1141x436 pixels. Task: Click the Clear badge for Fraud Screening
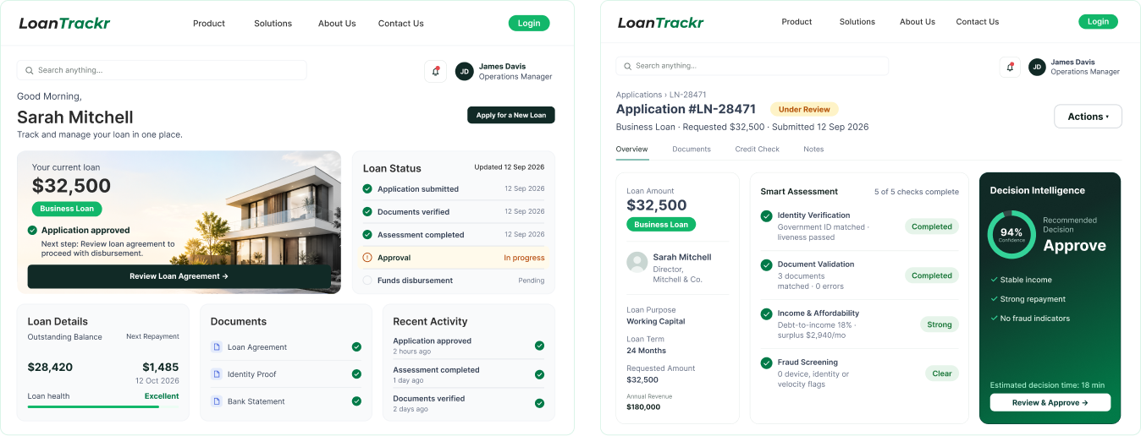pyautogui.click(x=942, y=373)
